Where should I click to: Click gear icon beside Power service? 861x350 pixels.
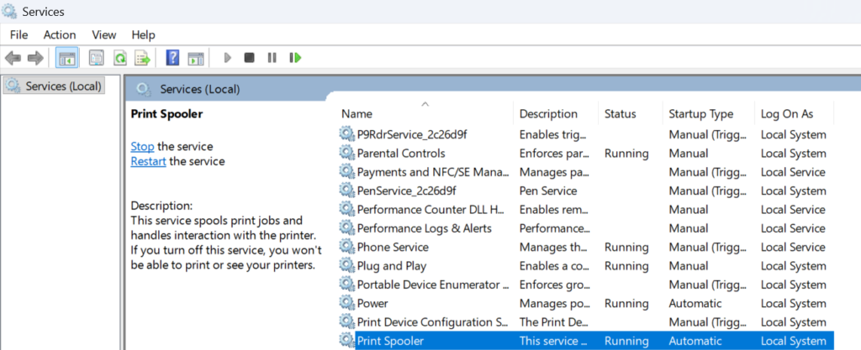click(x=346, y=303)
